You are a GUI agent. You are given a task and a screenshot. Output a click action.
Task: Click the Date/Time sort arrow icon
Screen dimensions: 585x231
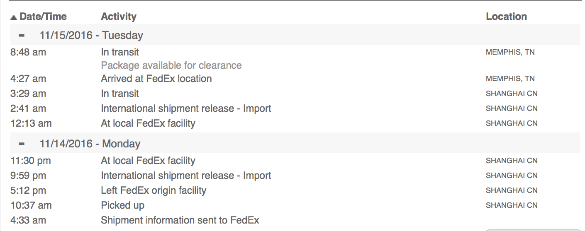pos(14,17)
